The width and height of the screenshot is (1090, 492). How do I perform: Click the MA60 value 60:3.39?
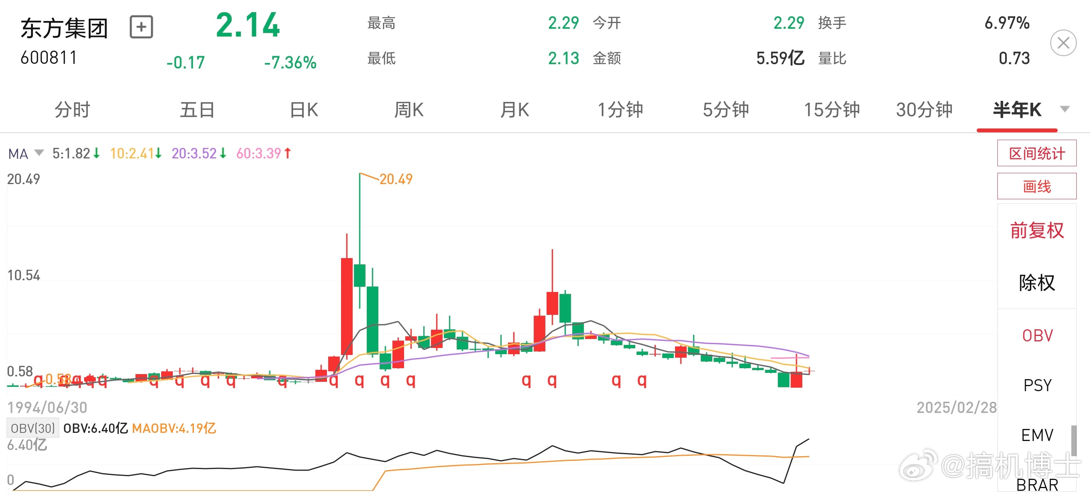[x=258, y=153]
